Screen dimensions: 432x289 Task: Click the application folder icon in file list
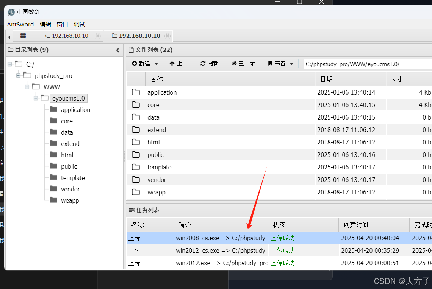(136, 92)
